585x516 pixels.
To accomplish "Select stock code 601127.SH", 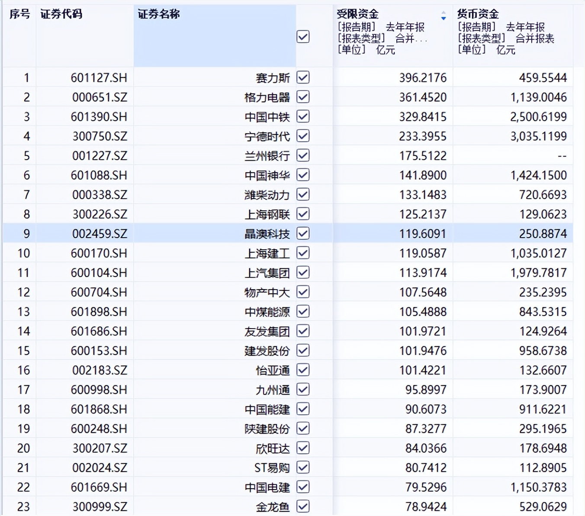I will (99, 78).
